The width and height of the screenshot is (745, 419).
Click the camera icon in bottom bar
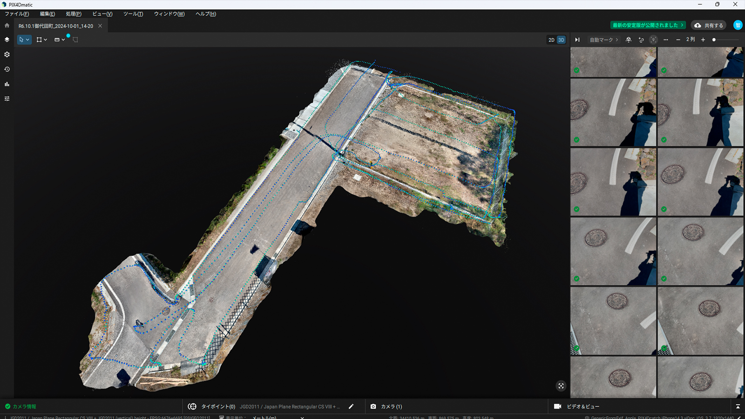click(x=373, y=406)
